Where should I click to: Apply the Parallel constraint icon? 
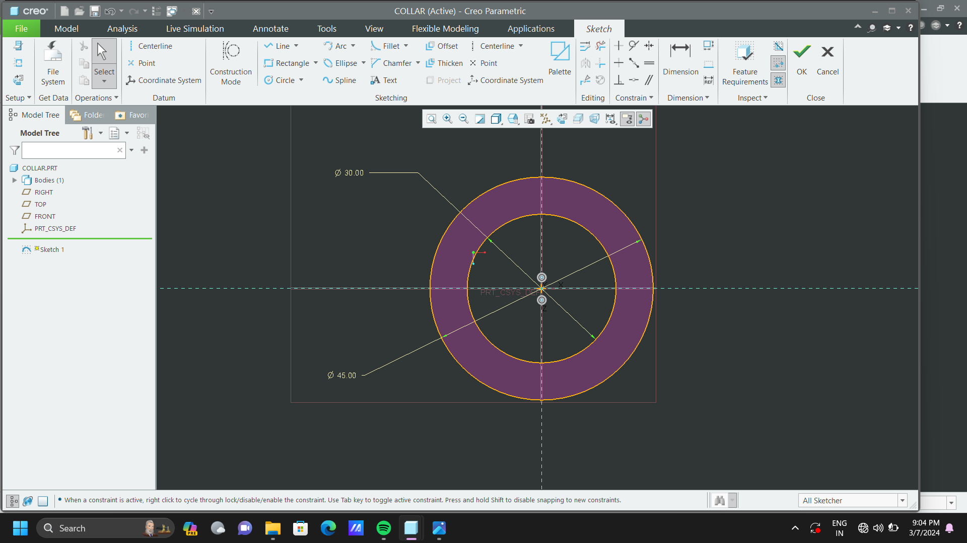click(649, 80)
